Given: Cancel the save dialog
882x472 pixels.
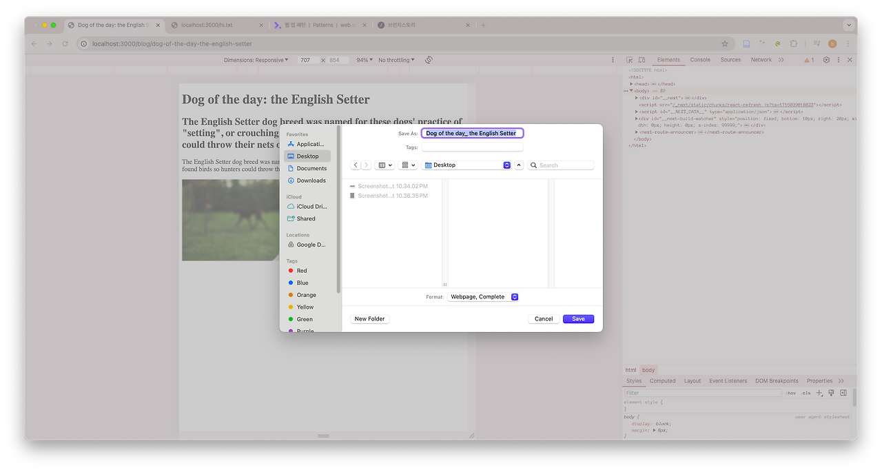Looking at the screenshot, I should pos(544,319).
